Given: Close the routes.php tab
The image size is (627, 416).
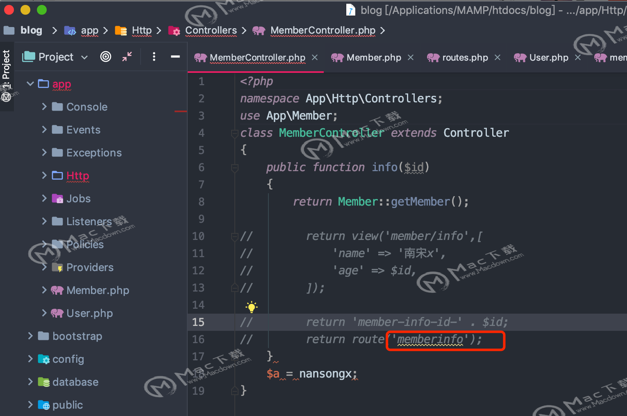Looking at the screenshot, I should 498,58.
